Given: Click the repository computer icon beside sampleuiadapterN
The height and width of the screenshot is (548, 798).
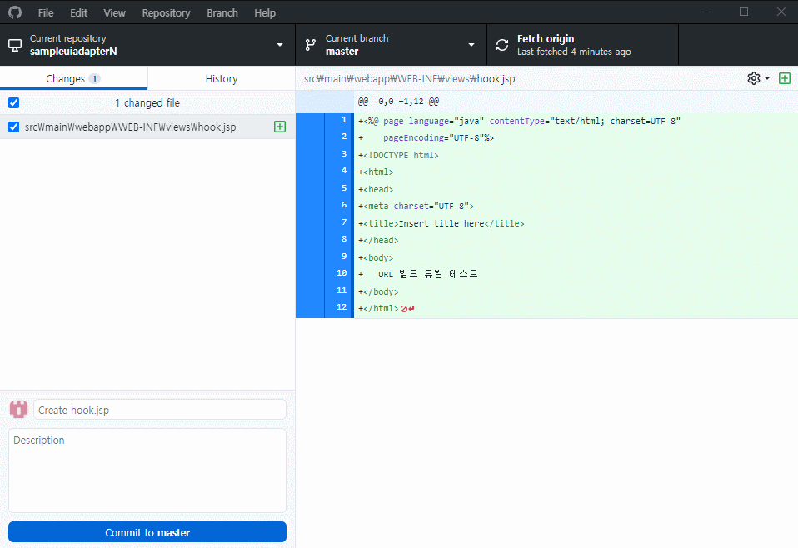Looking at the screenshot, I should click(13, 44).
